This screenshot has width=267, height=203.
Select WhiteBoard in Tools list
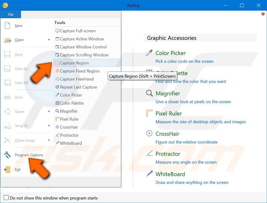tap(87, 143)
